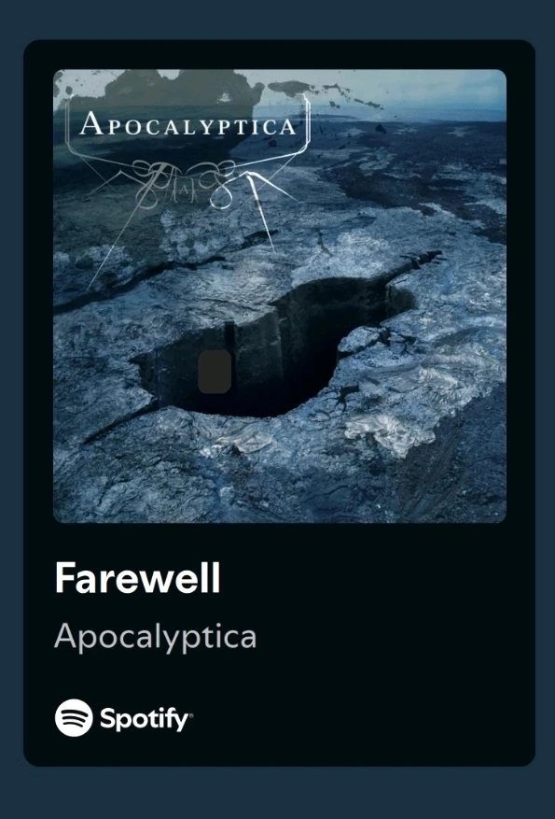Select the Apocalyptica band logo on cover
555x819 pixels.
[x=187, y=124]
